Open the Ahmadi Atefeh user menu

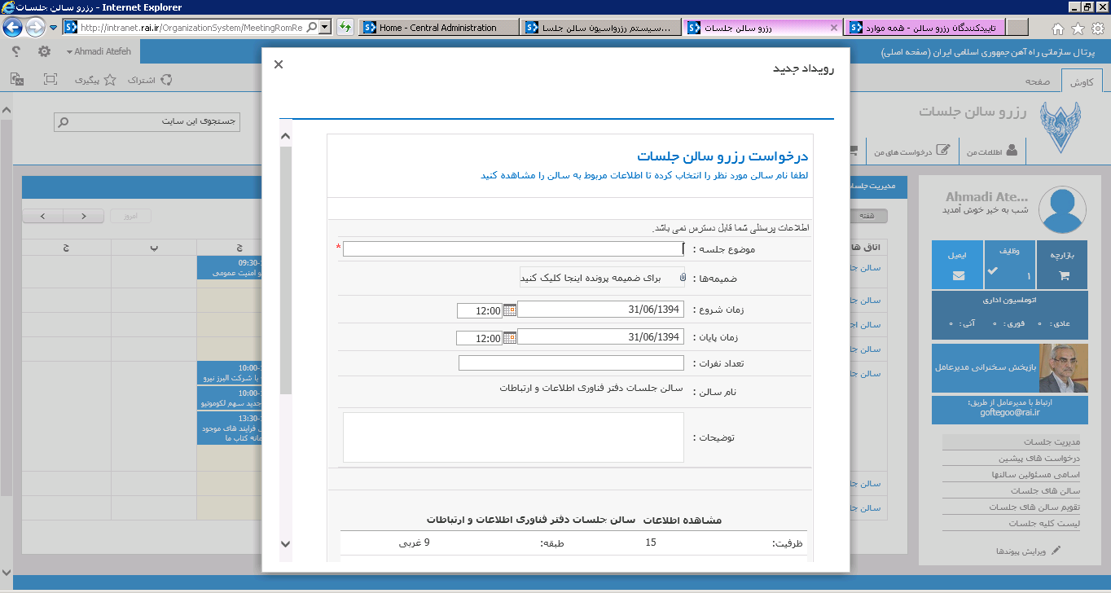[99, 51]
